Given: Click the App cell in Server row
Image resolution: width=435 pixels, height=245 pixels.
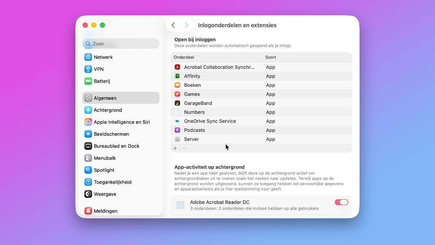Looking at the screenshot, I should coord(270,139).
